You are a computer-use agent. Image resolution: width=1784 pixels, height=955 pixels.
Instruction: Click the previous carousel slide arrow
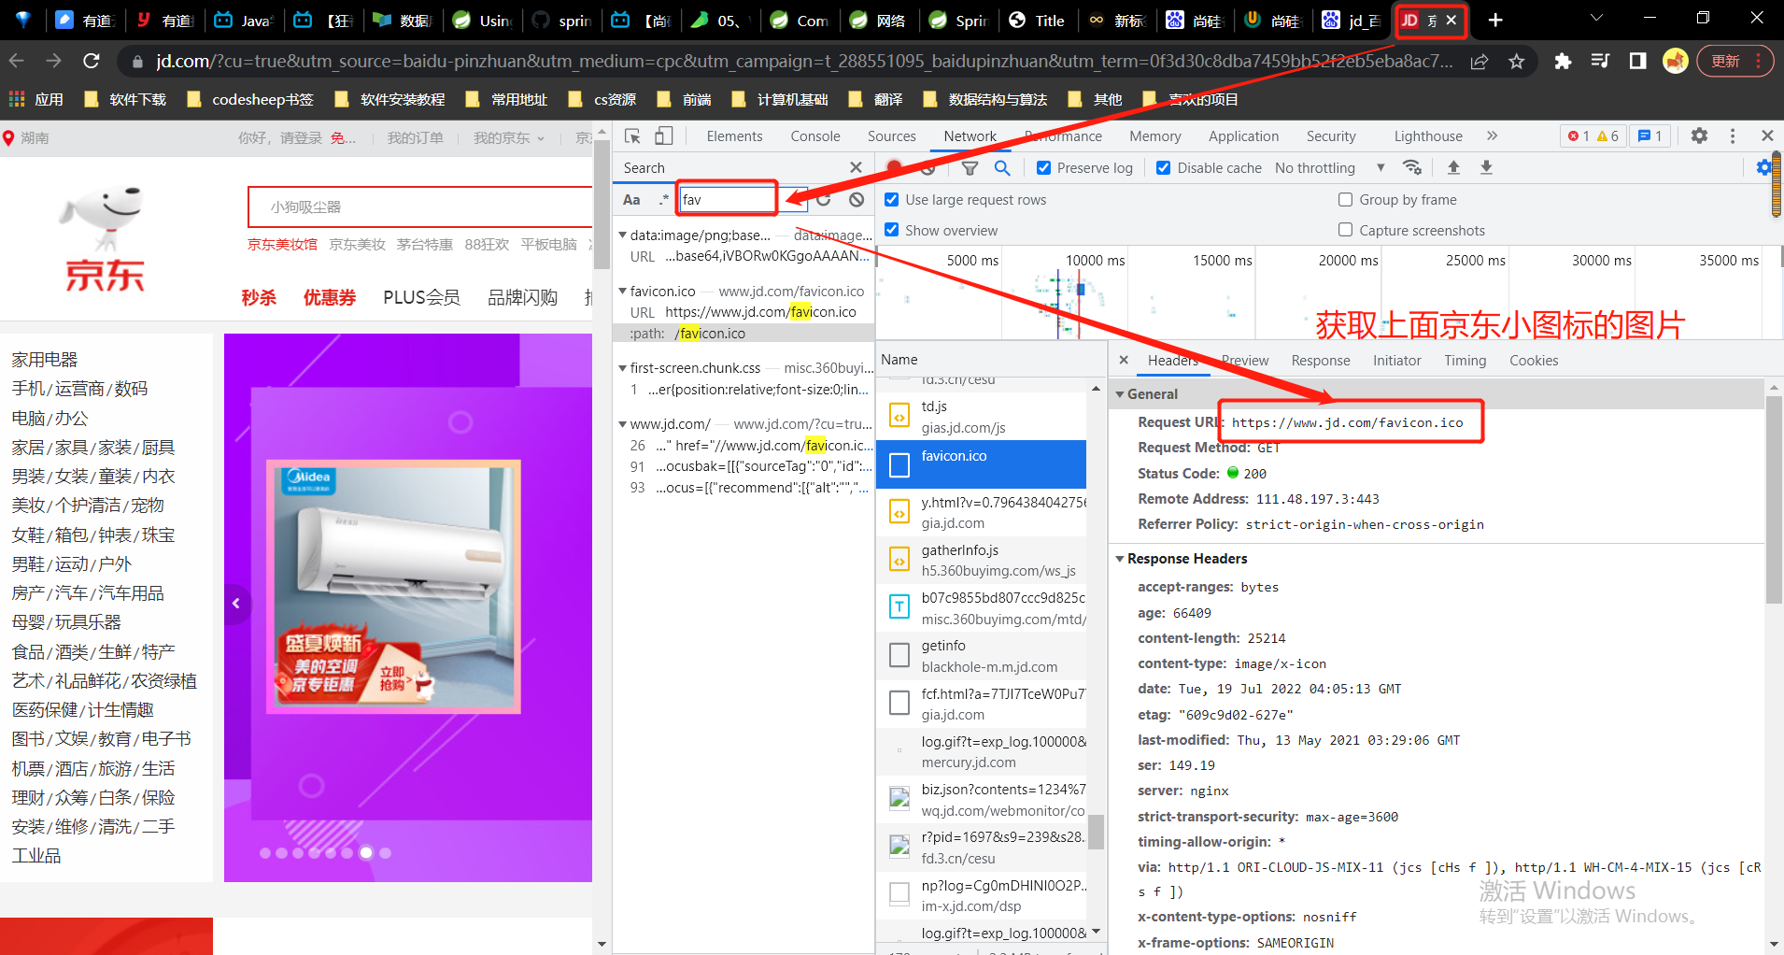235,604
